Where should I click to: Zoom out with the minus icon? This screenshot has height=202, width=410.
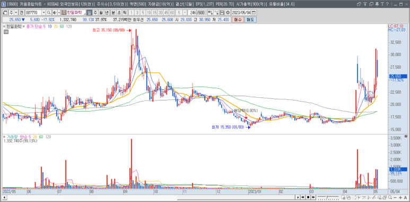click(395, 197)
